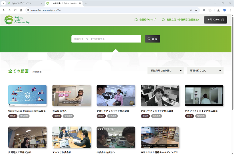Viewport: 234px width, 155px height.
Task: Open the browser profile avatar icon
Action: 224,10
